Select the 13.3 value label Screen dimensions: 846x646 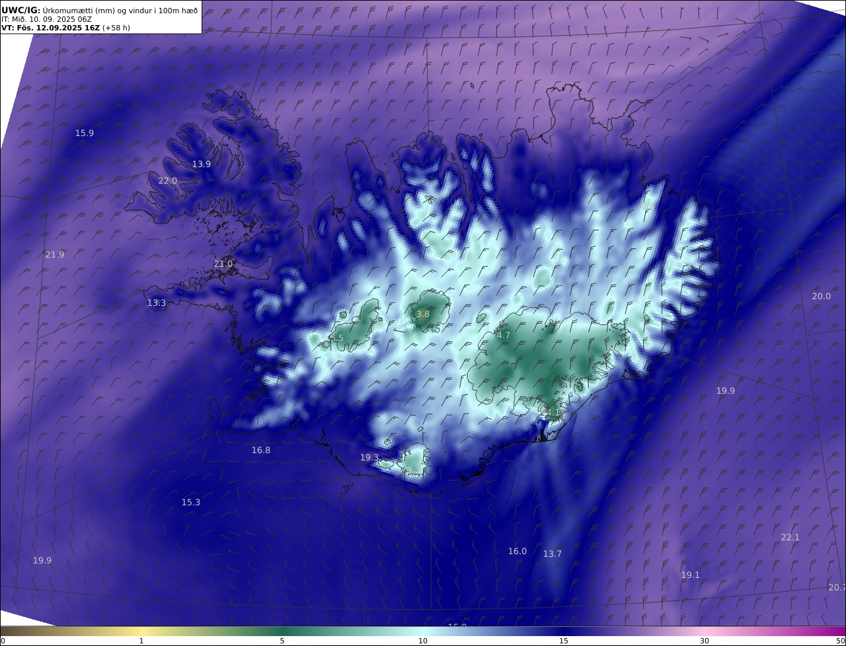156,303
